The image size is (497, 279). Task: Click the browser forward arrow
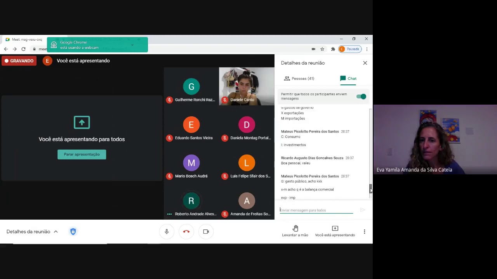tap(15, 49)
